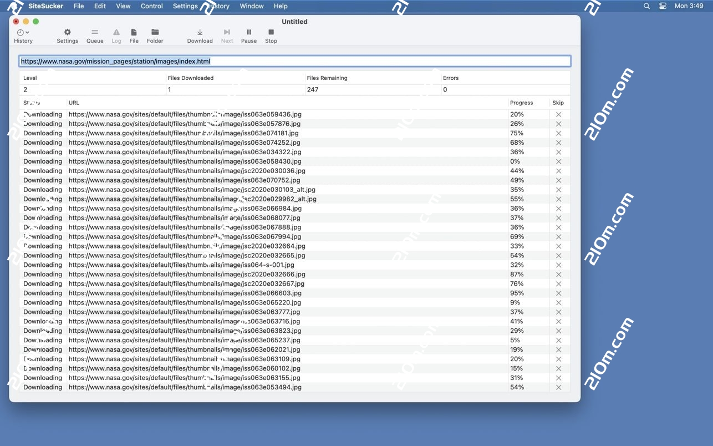Viewport: 713px width, 446px height.
Task: Select the URL address input field
Action: [295, 61]
